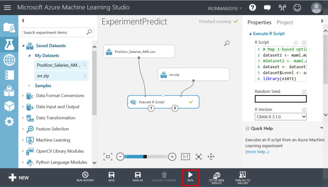
Task: Open the community people icon
Action: pos(282,8)
